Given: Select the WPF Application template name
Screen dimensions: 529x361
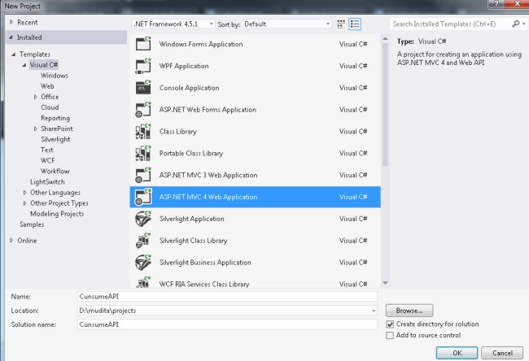Looking at the screenshot, I should click(184, 66).
